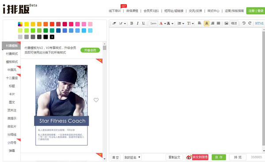
Task: Click the TI text size icon
Action: [x=189, y=23]
